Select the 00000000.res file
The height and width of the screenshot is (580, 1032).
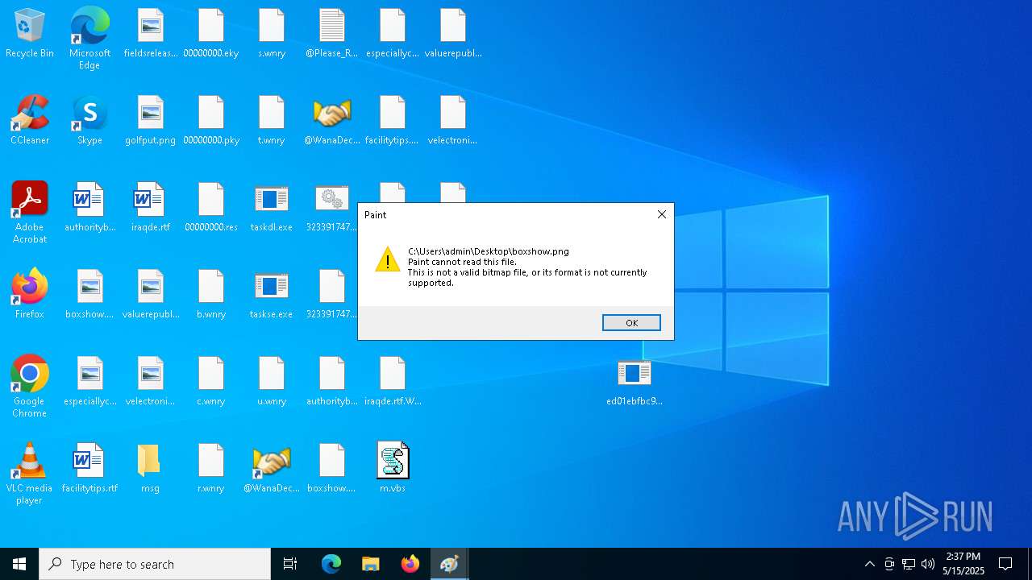[x=211, y=208]
